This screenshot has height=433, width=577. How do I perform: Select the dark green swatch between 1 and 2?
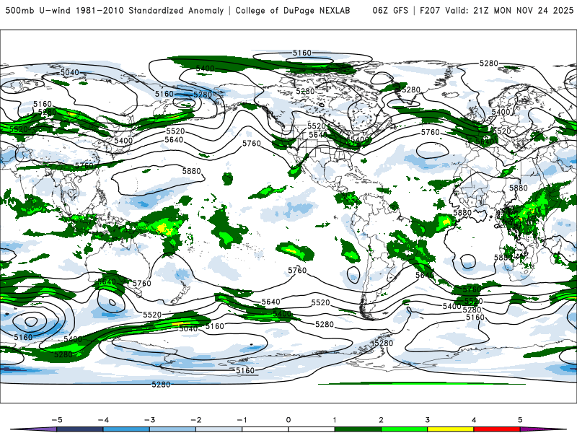pos(358,429)
